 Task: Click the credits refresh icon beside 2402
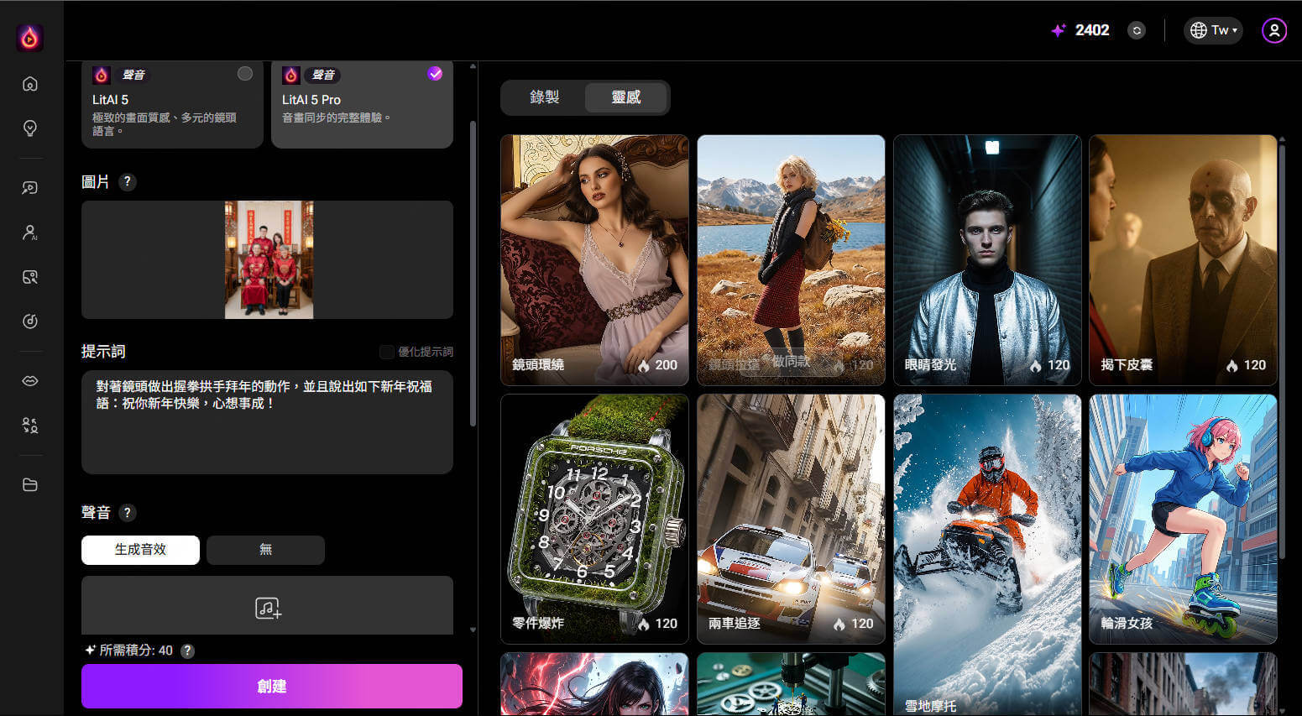pos(1136,31)
